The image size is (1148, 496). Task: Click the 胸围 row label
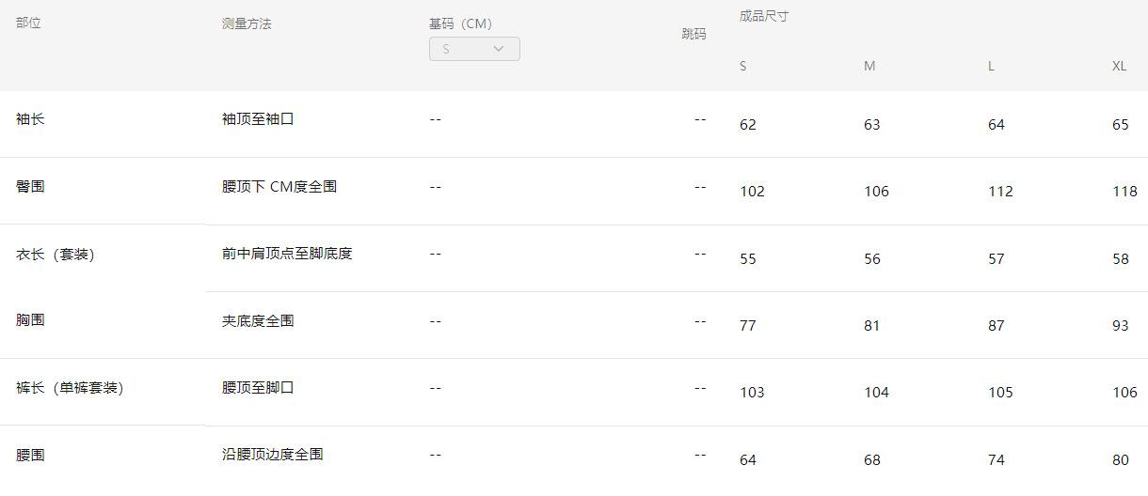coord(30,320)
